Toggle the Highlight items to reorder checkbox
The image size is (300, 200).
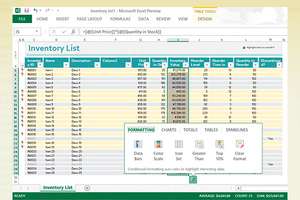[x=243, y=48]
